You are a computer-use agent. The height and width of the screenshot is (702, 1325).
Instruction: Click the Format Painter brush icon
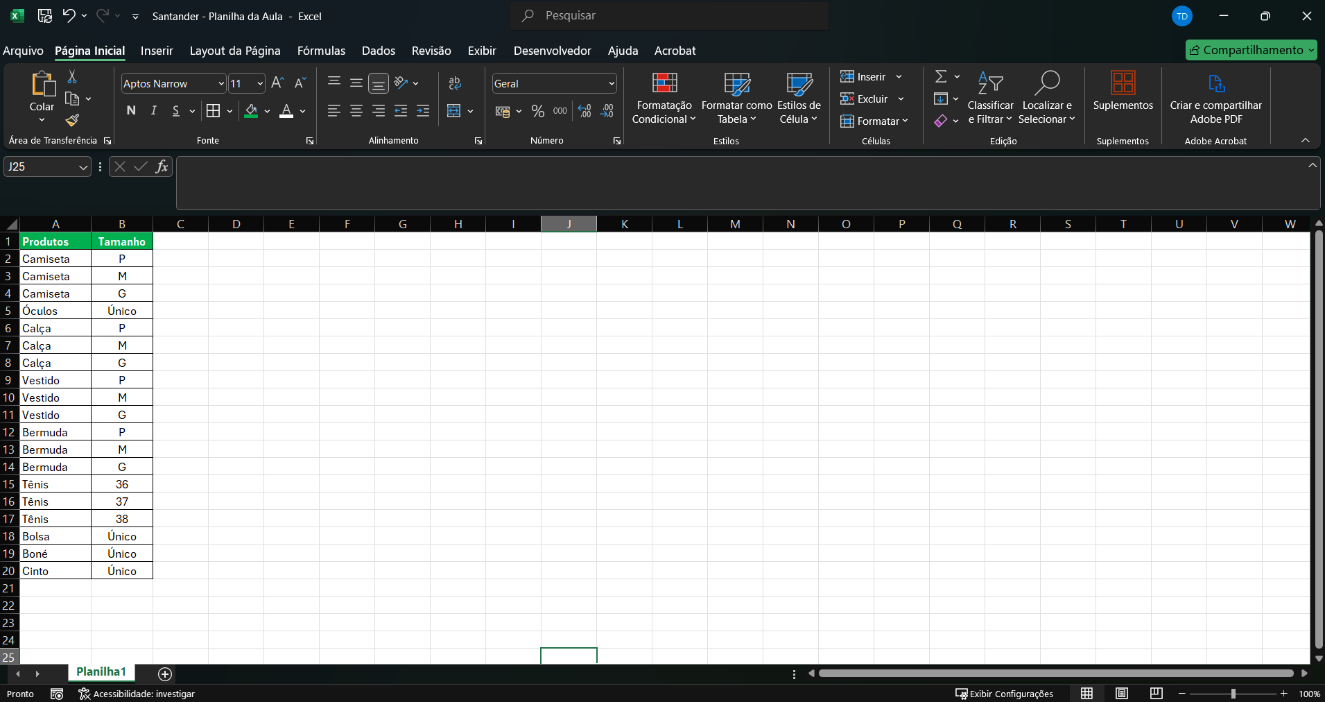tap(72, 121)
